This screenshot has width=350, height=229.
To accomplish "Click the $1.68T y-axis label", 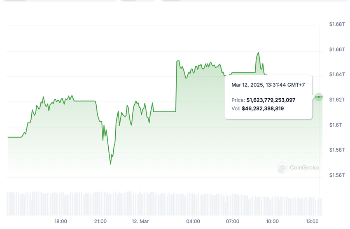I will (337, 24).
